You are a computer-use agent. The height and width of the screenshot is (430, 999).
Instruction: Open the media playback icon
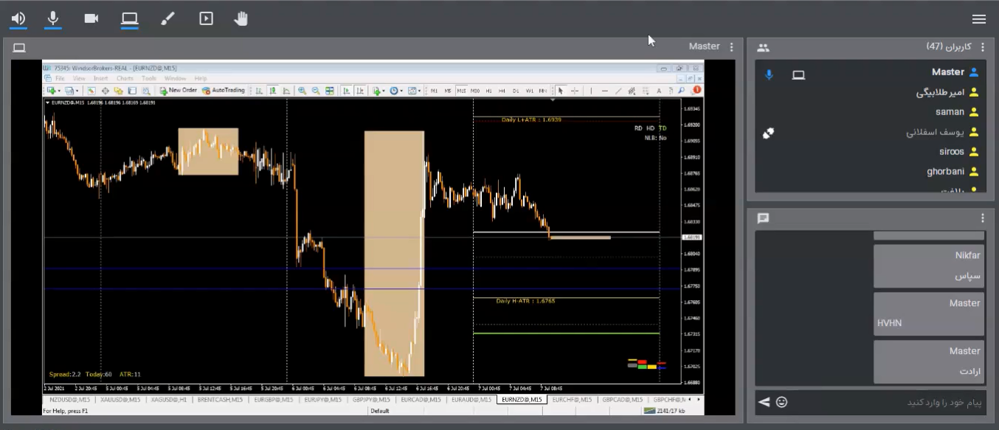[206, 18]
